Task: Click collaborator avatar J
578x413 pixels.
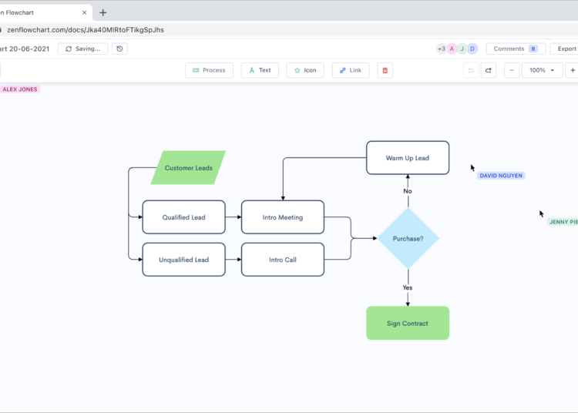Action: [462, 49]
